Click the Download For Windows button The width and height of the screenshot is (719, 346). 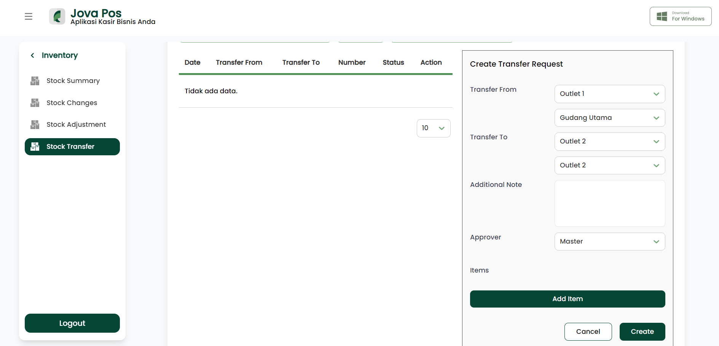point(681,16)
